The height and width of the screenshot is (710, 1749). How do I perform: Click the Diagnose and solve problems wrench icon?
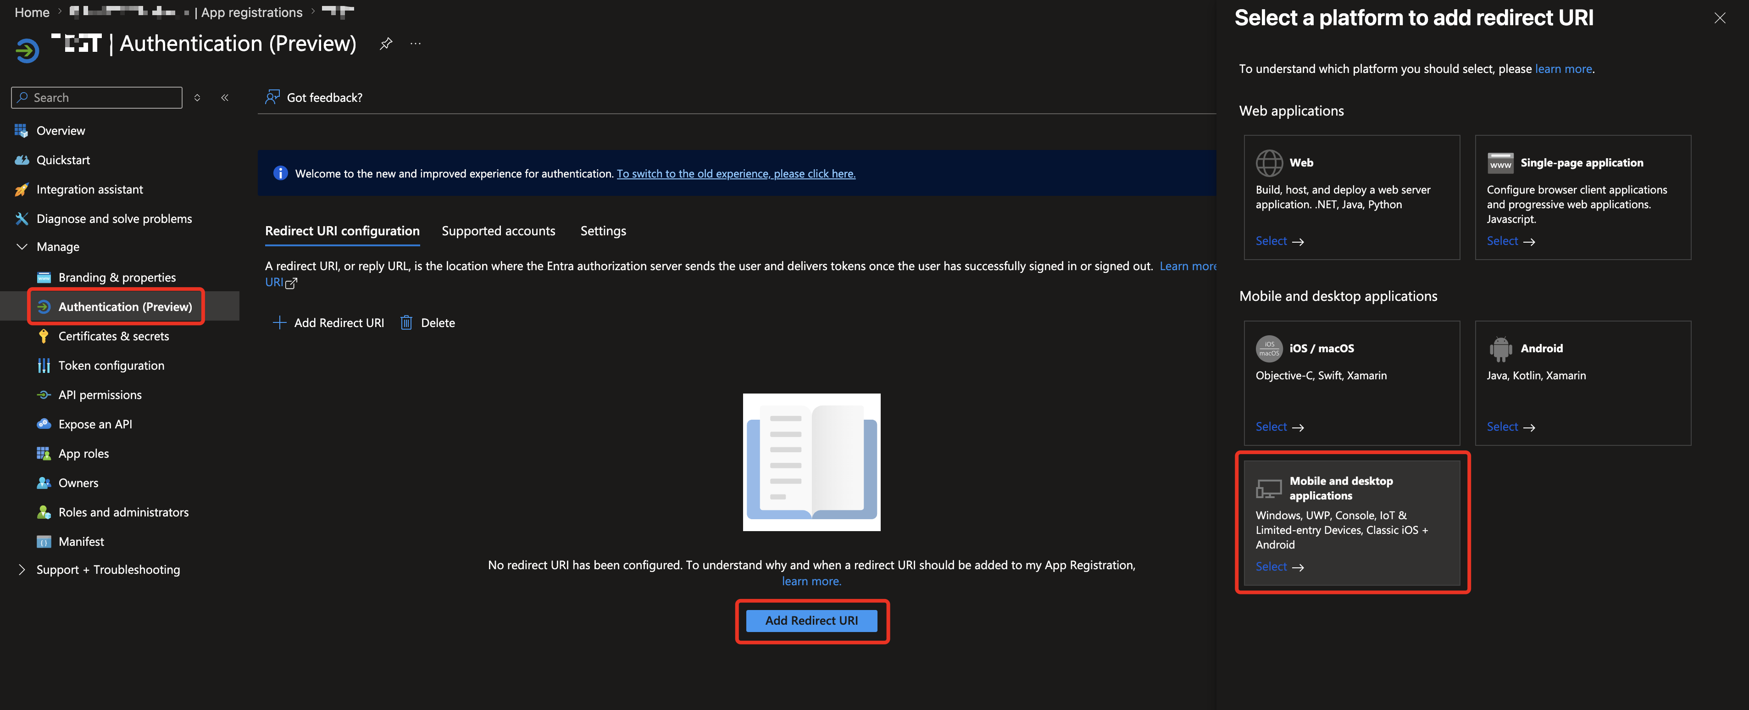(21, 219)
